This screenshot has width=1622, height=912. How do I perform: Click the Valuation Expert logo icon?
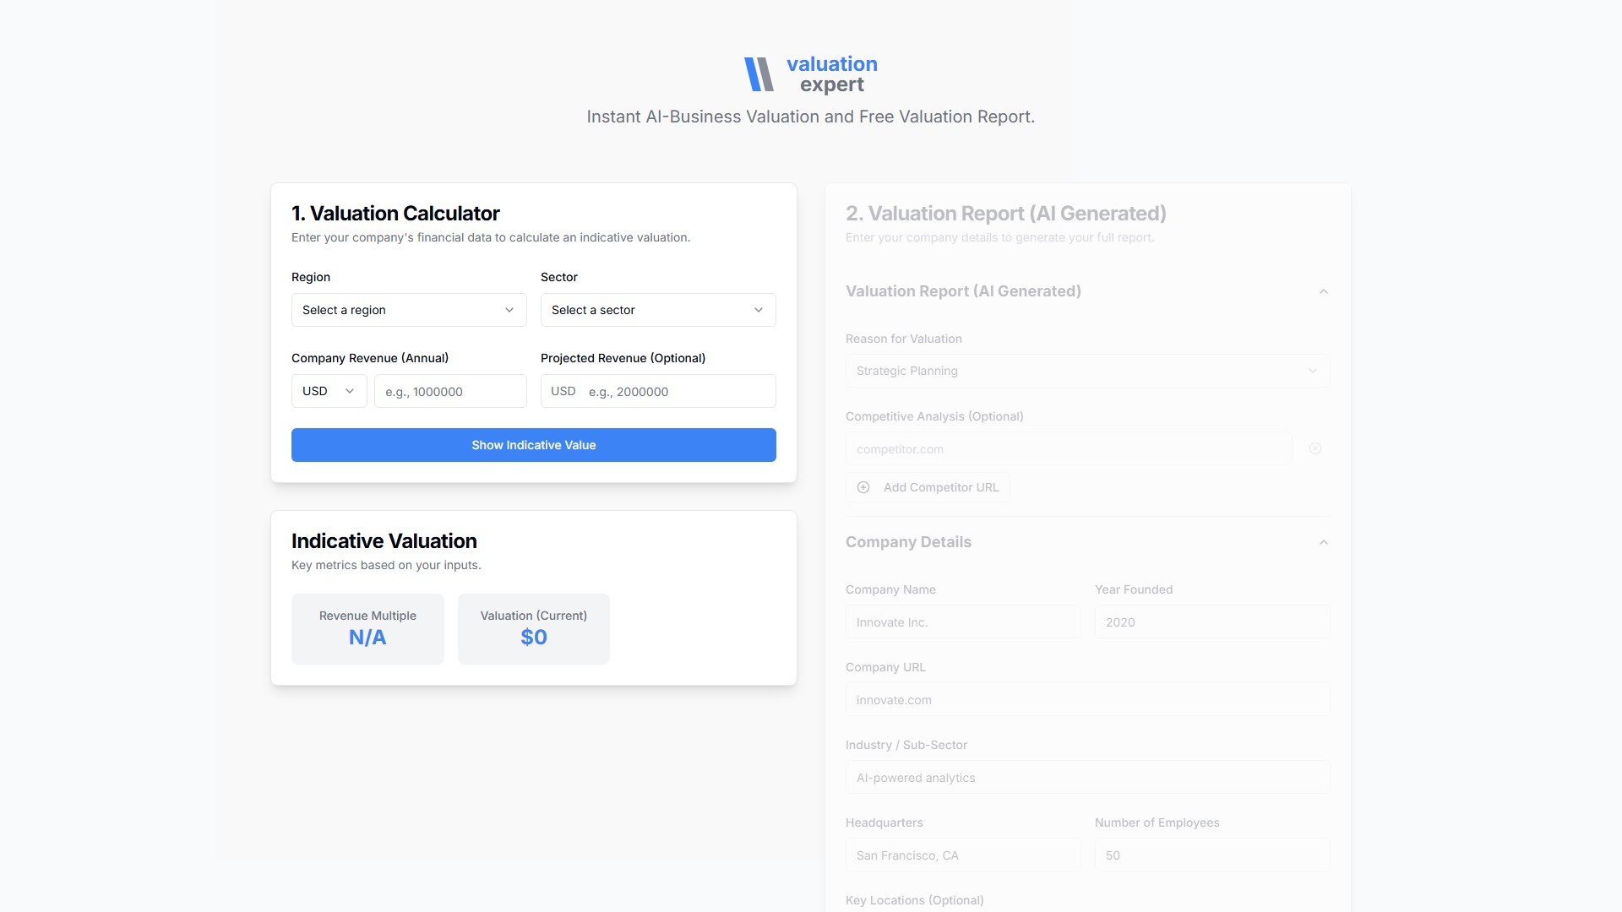tap(759, 74)
